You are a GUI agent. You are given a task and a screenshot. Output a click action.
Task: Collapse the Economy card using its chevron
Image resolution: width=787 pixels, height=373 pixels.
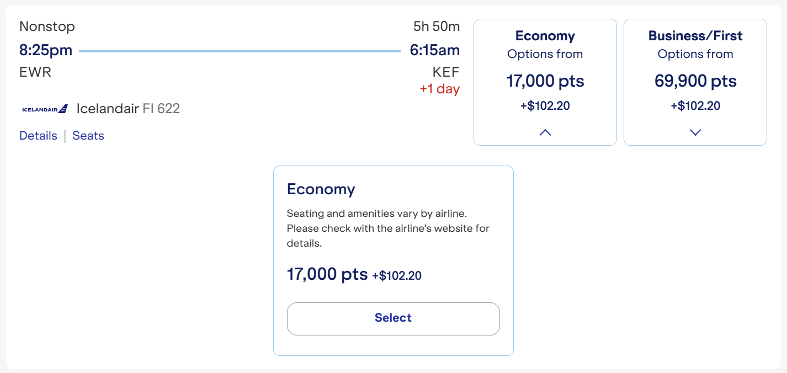tap(545, 132)
